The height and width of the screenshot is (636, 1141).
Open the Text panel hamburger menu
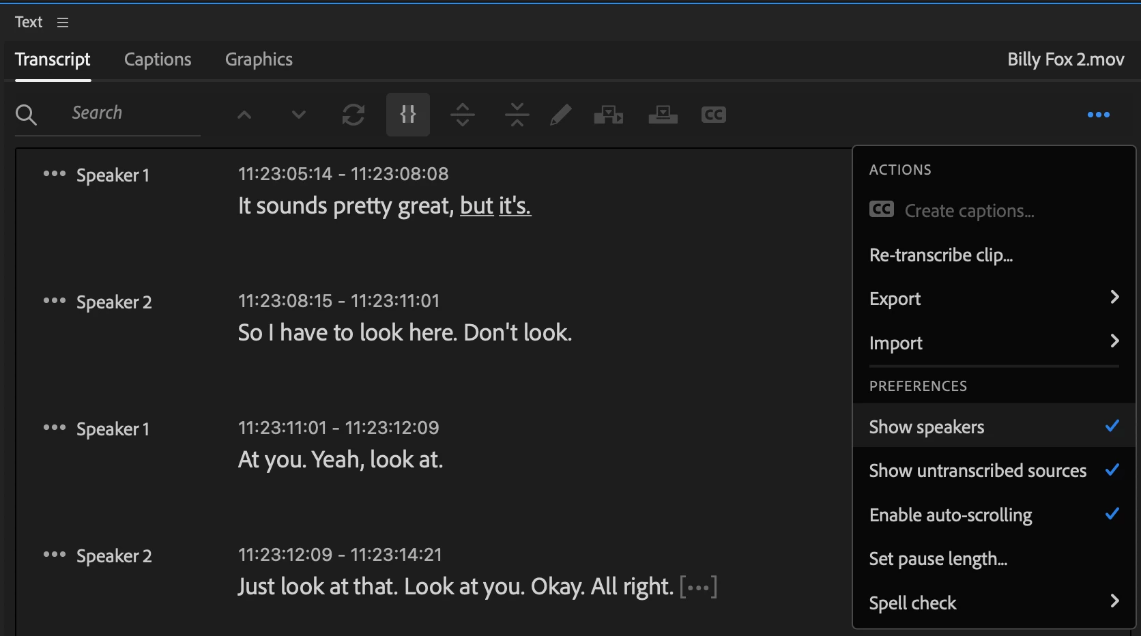click(x=63, y=23)
